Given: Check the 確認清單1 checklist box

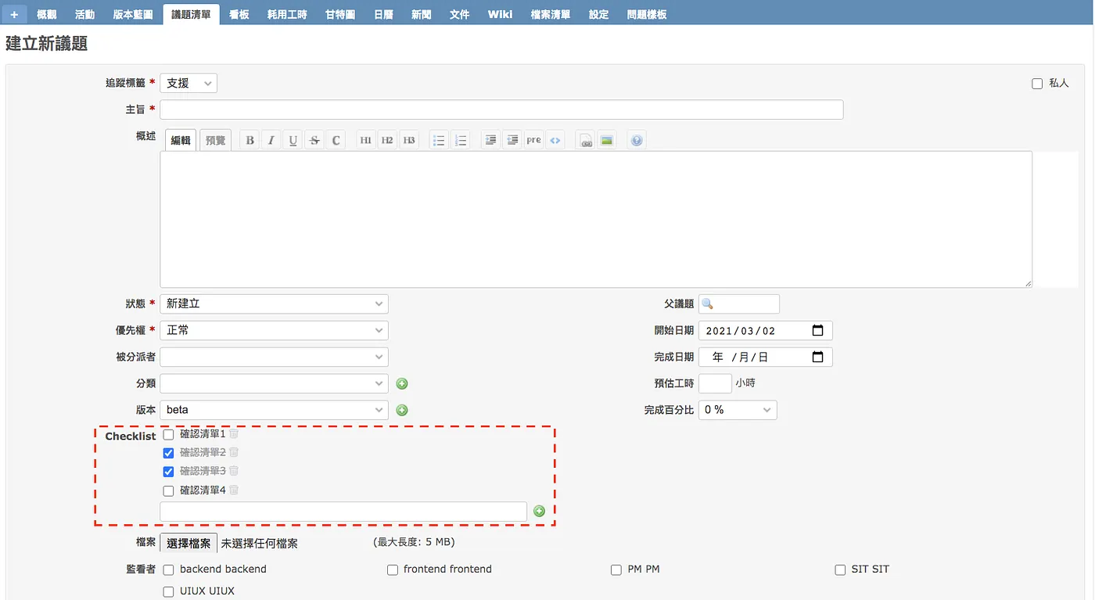Looking at the screenshot, I should pos(168,434).
